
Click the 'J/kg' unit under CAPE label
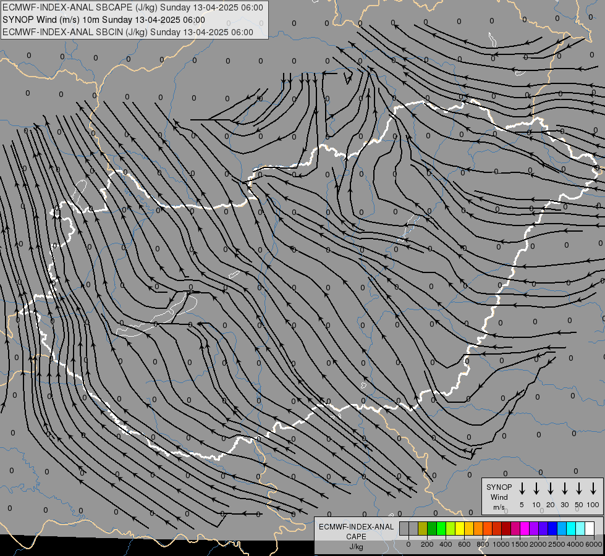[x=356, y=547]
